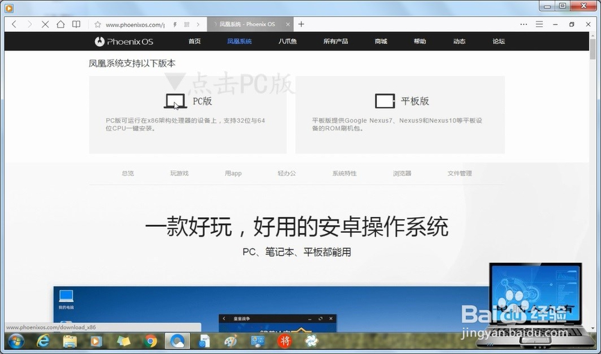The width and height of the screenshot is (601, 354).
Task: Click the PC版 x86 description text
Action: [185, 124]
